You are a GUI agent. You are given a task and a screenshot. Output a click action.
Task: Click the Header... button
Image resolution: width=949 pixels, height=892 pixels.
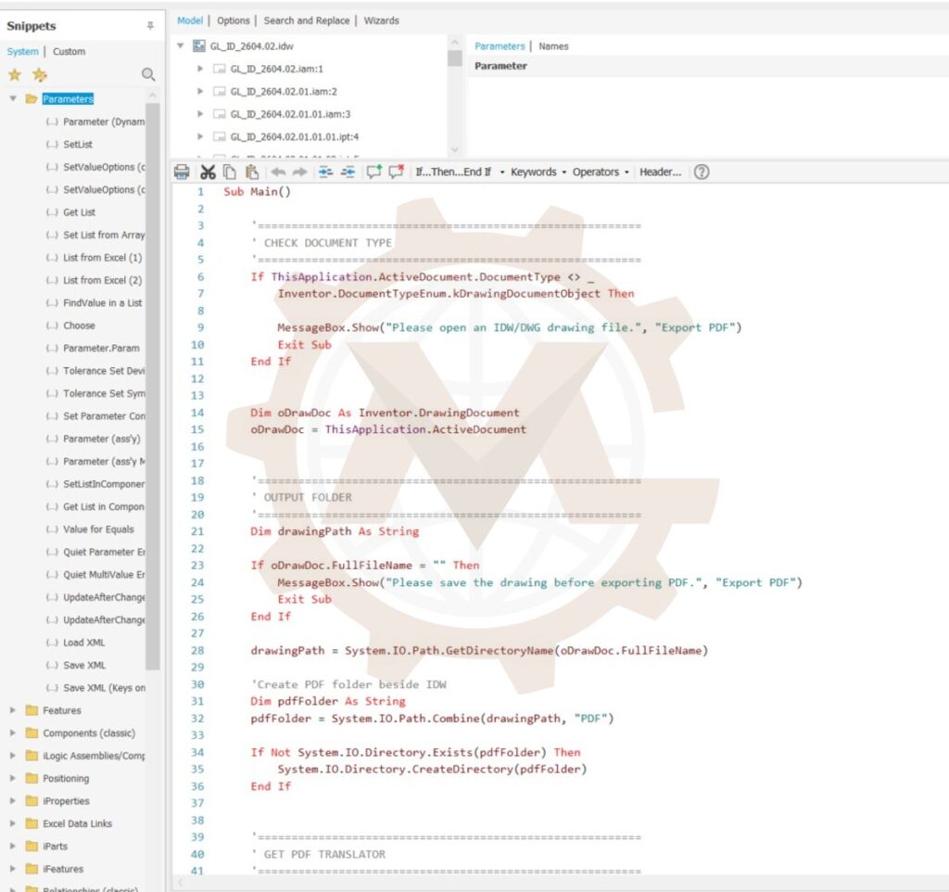[660, 172]
